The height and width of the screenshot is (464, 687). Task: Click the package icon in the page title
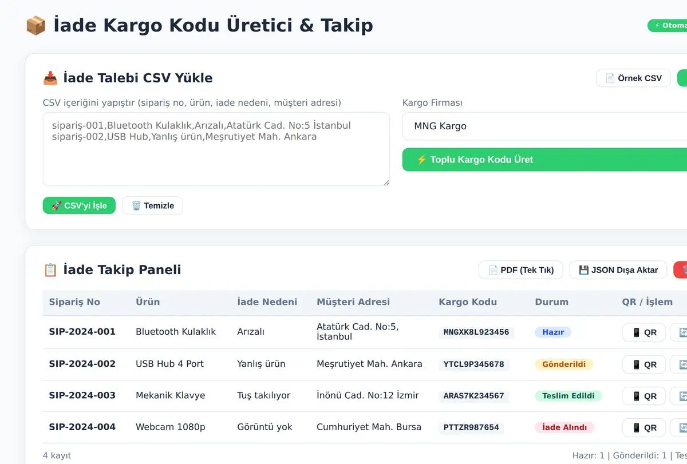coord(36,25)
